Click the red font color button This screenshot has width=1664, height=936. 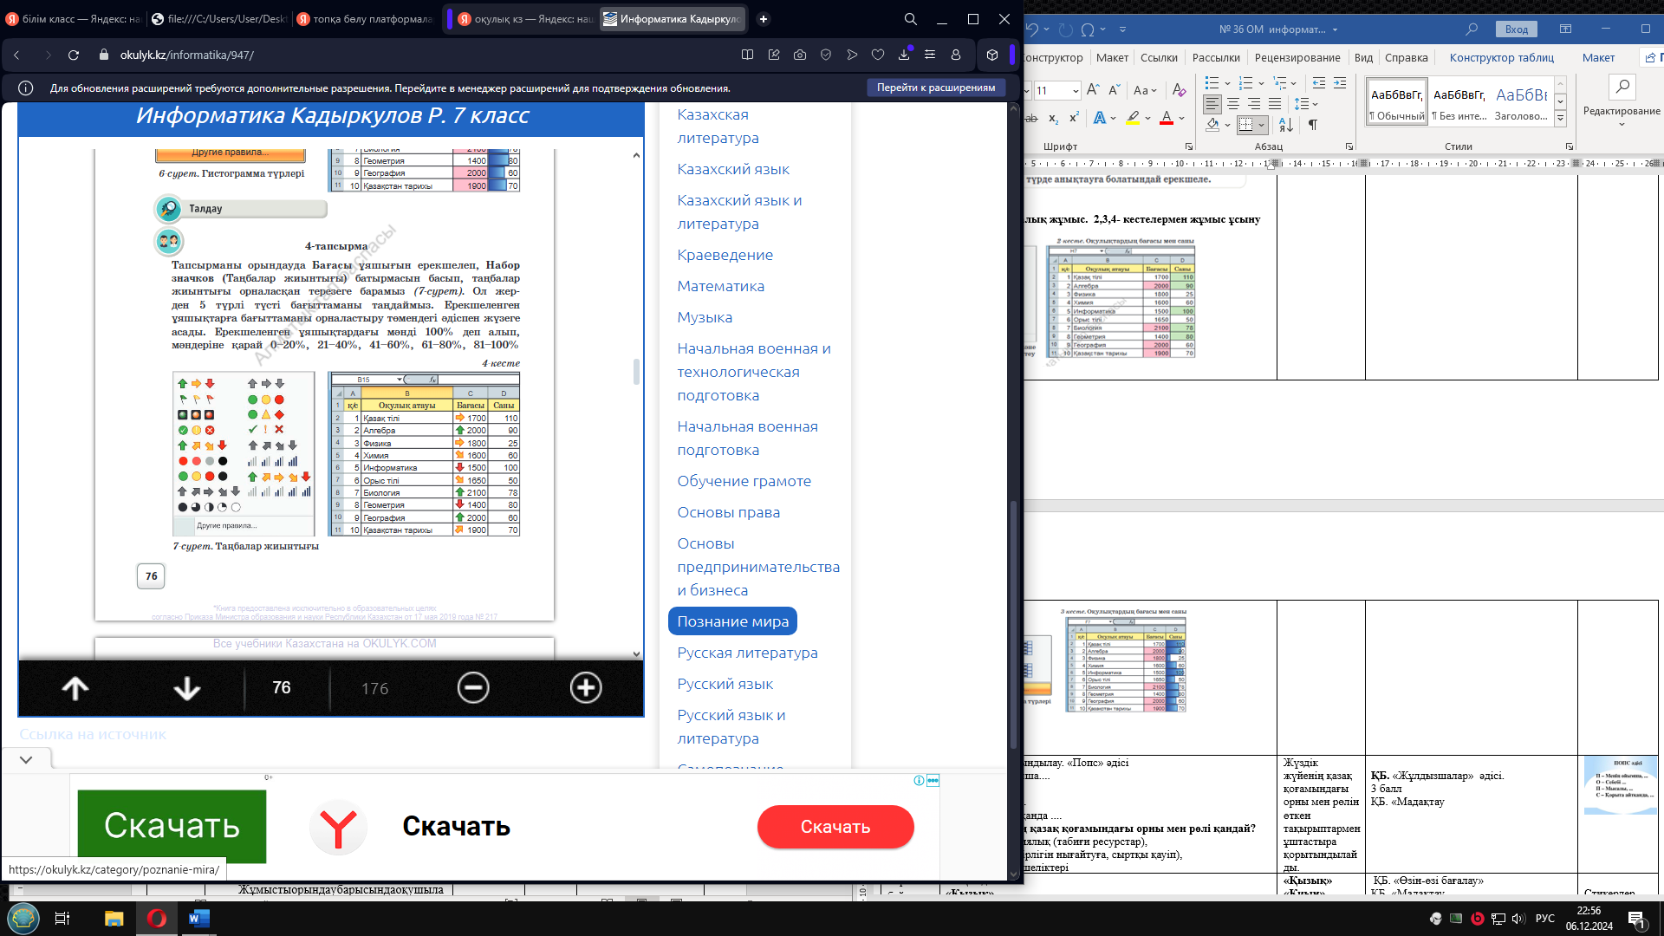pyautogui.click(x=1167, y=118)
